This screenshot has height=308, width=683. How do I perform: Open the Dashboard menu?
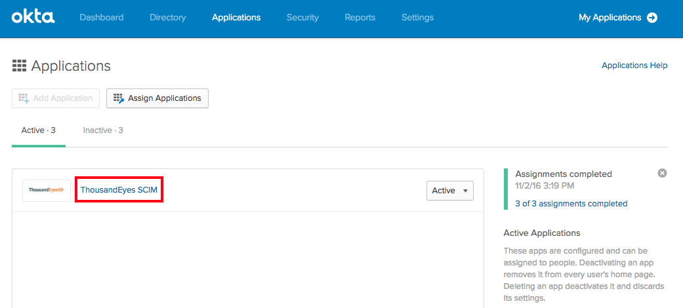(x=102, y=18)
